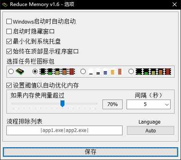Screen dimensions: 181x160
Task: Click the Auto language button
Action: 151,130
